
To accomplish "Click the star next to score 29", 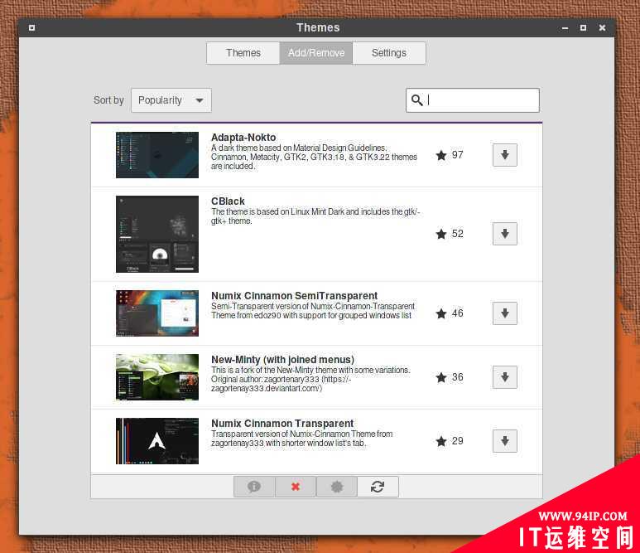I will (441, 441).
